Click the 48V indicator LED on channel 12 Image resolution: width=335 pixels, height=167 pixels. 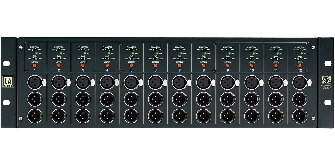pyautogui.click(x=302, y=53)
